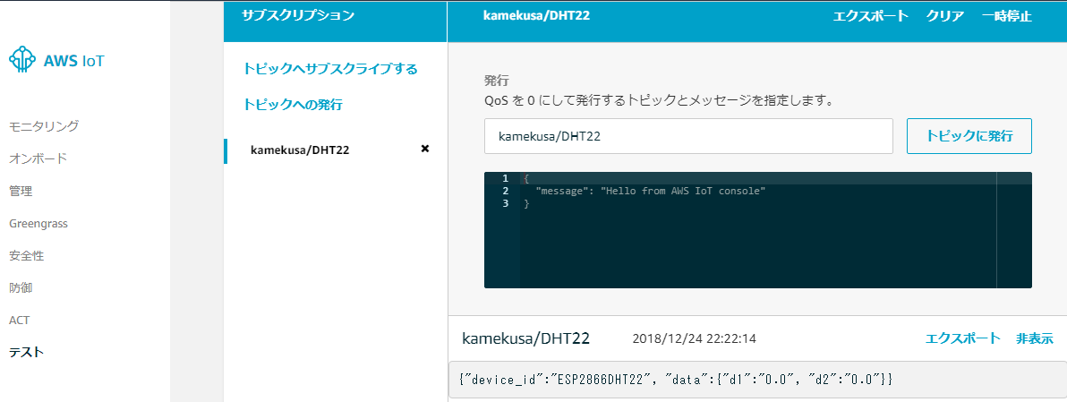Click the トピックへの発行 link

pos(293,105)
